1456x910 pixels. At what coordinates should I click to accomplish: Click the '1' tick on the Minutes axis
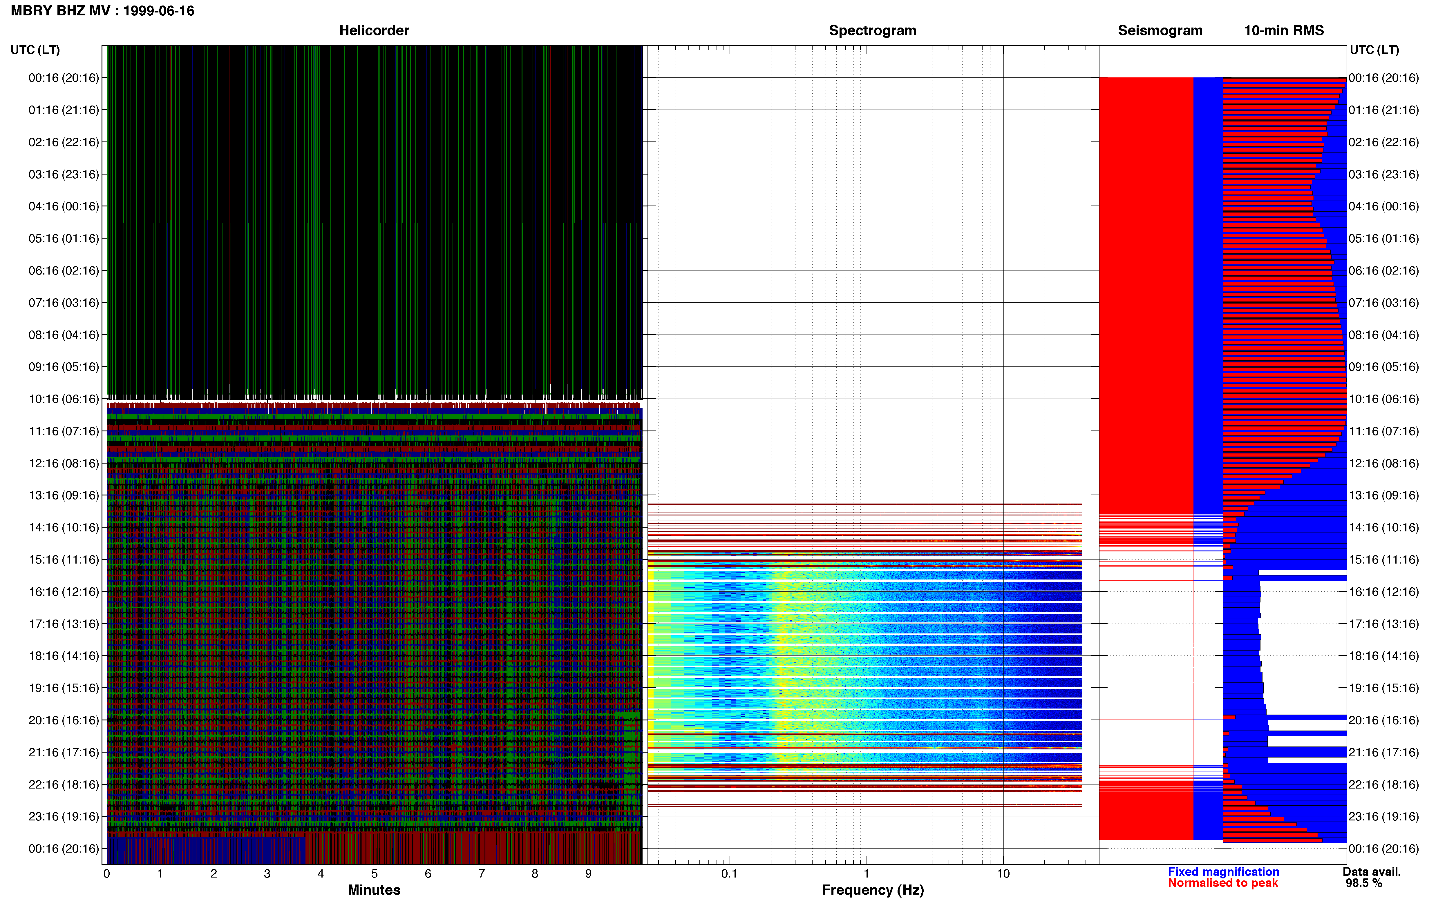pos(160,873)
